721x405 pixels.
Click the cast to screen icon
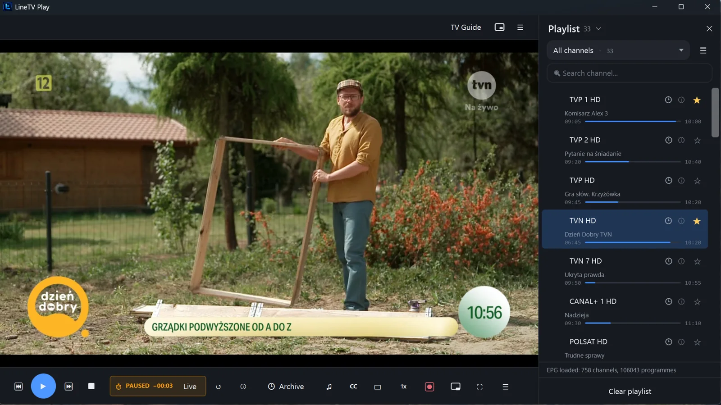coord(456,387)
